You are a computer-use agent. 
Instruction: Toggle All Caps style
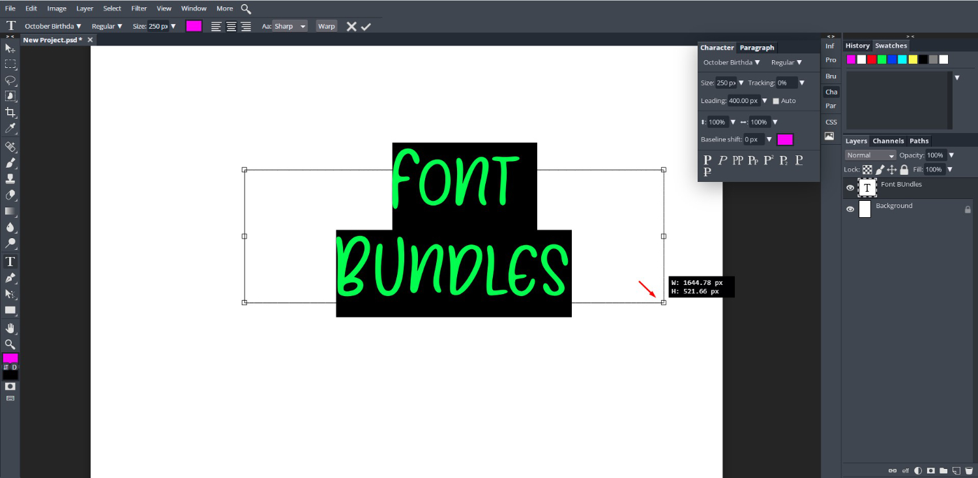(x=738, y=160)
